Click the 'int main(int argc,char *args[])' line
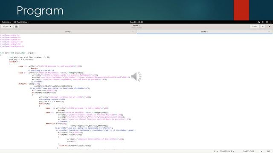 18,53
